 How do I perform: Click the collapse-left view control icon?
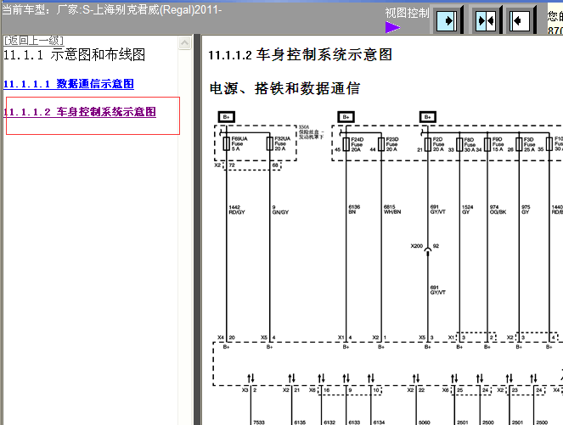click(x=520, y=21)
